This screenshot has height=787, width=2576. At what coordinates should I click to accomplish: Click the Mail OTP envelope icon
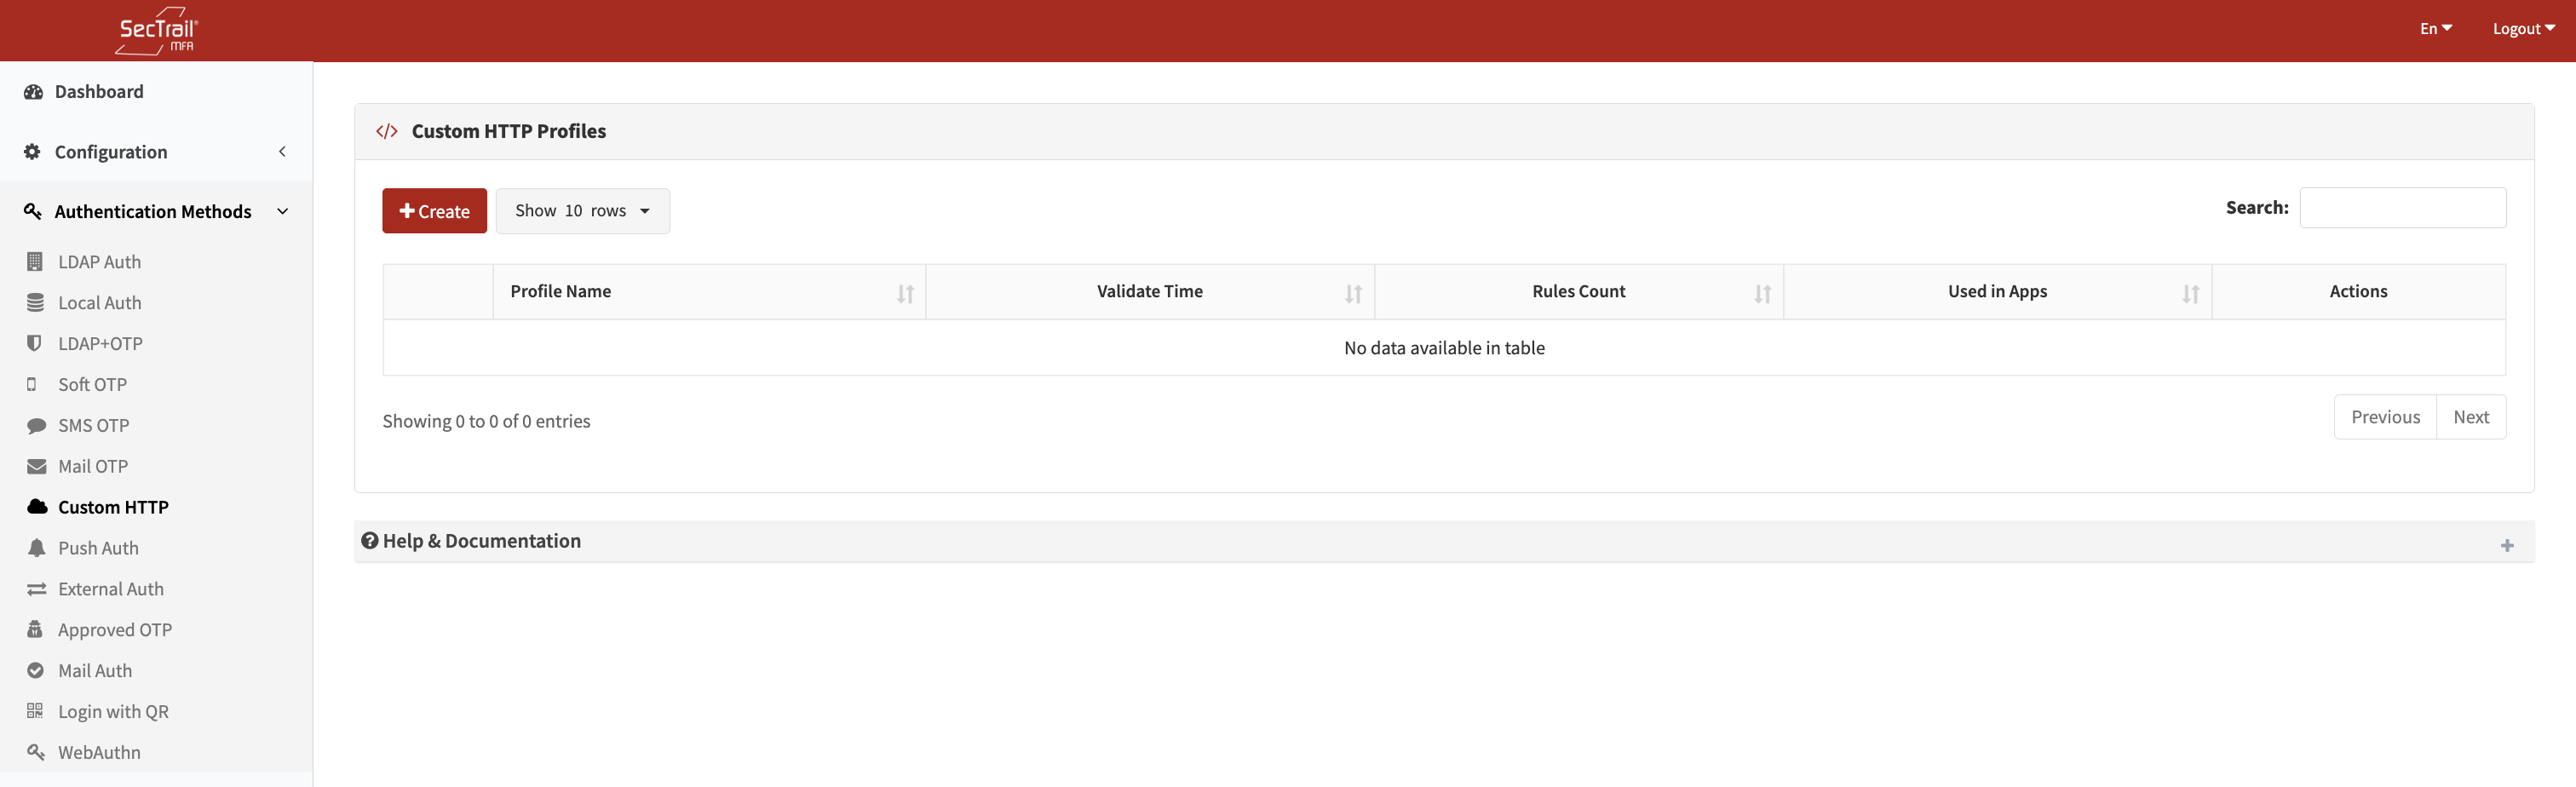pos(36,466)
